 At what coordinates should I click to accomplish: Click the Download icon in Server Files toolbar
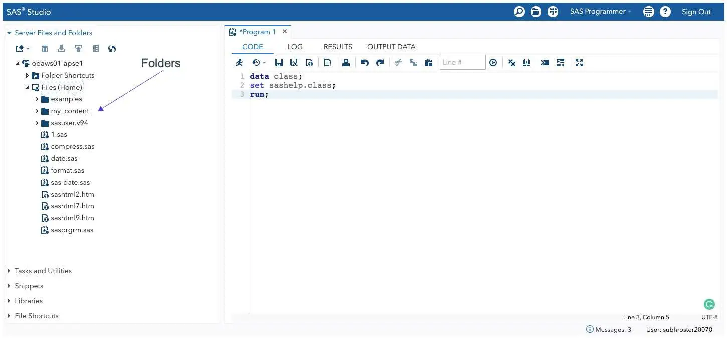click(x=61, y=49)
